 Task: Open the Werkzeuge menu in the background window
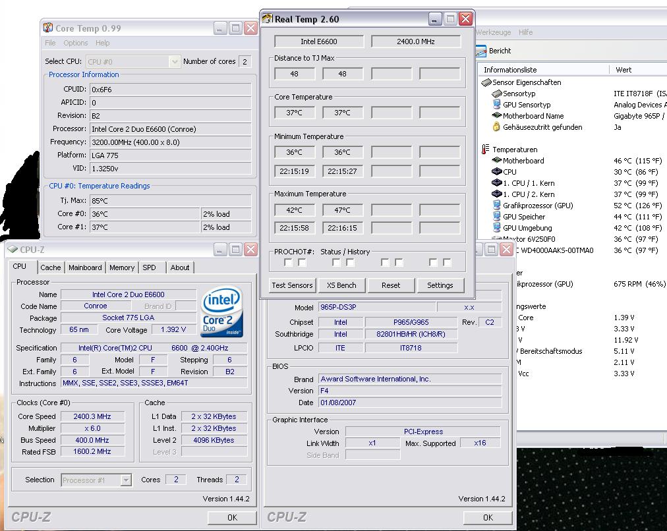point(493,32)
